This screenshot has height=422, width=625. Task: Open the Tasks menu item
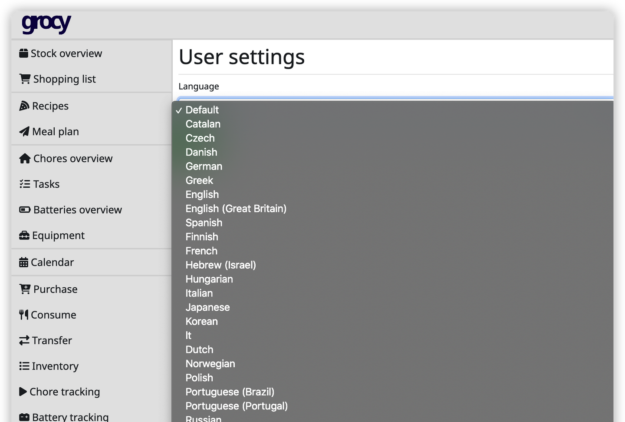46,184
